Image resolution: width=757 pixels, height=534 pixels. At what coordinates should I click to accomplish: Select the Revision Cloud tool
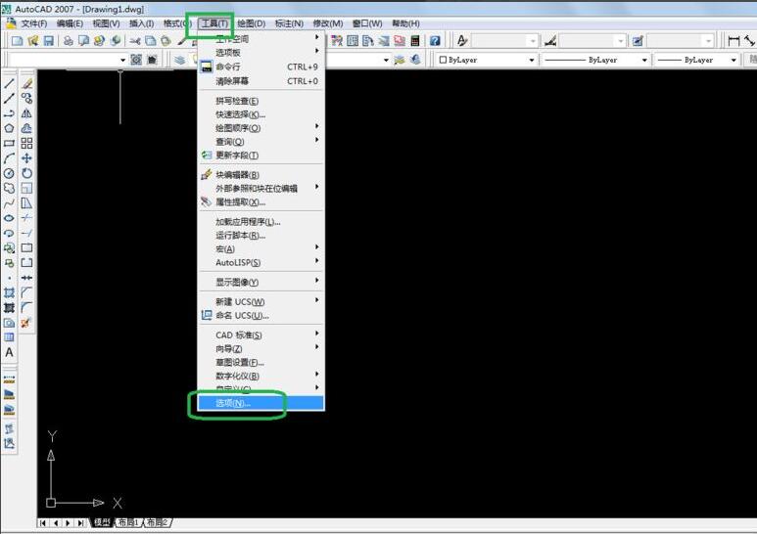point(9,188)
